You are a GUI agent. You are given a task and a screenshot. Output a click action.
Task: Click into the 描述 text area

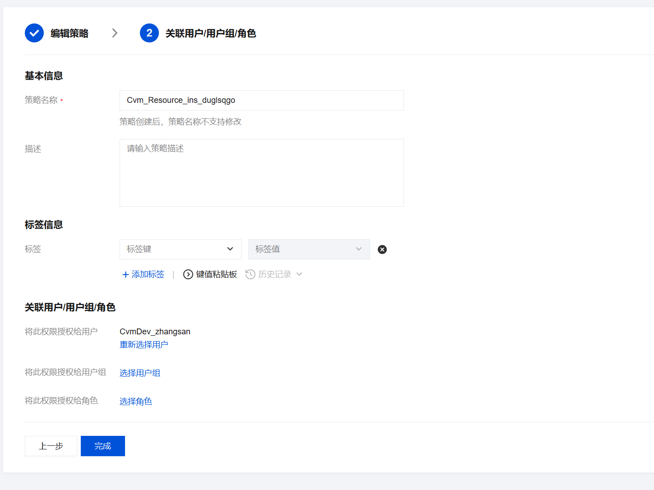(261, 173)
